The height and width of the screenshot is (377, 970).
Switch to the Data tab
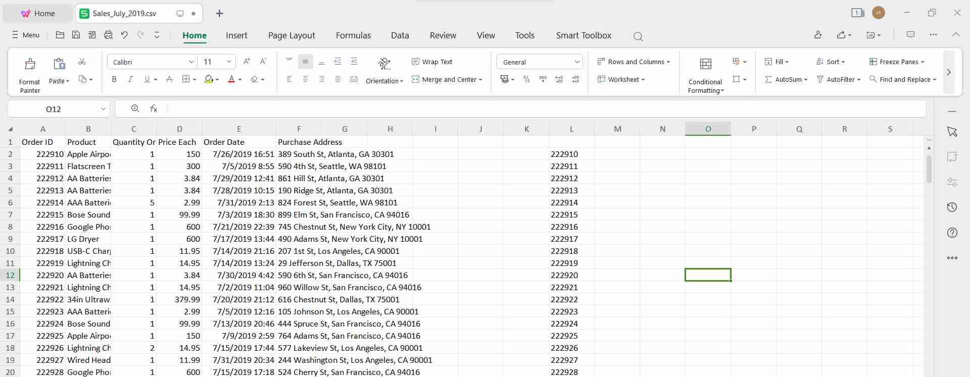tap(400, 35)
